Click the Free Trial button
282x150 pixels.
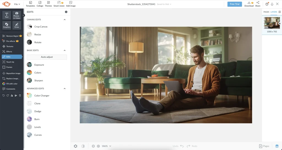(234, 4)
